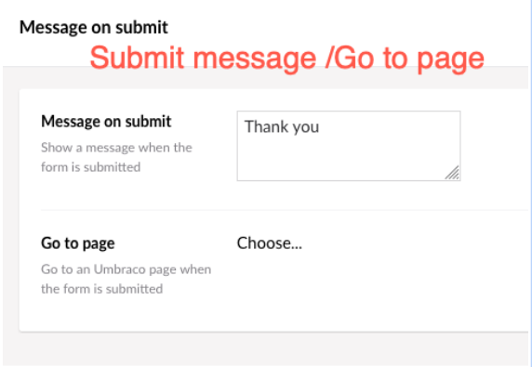
Task: Click the word 'you' in the textarea
Action: (306, 128)
